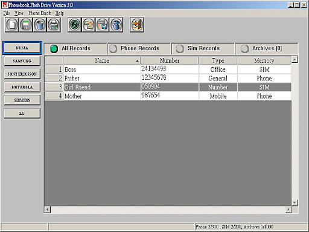The image size is (309, 232).
Task: Click the new blank page toolbar icon
Action: pyautogui.click(x=12, y=25)
